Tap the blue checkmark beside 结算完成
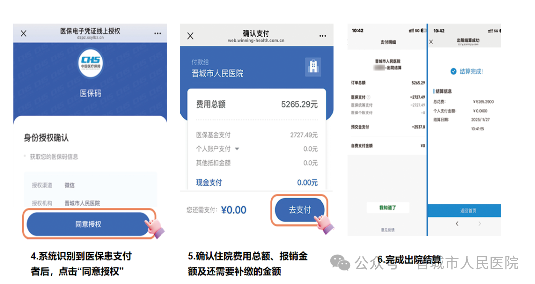 pyautogui.click(x=453, y=71)
